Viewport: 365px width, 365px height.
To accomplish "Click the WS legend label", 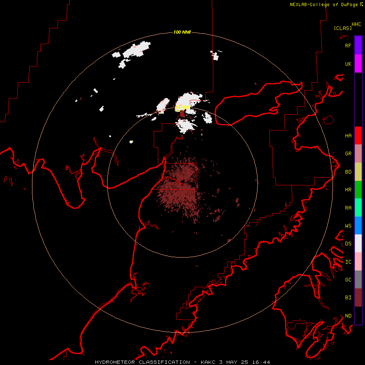I will coord(348,225).
